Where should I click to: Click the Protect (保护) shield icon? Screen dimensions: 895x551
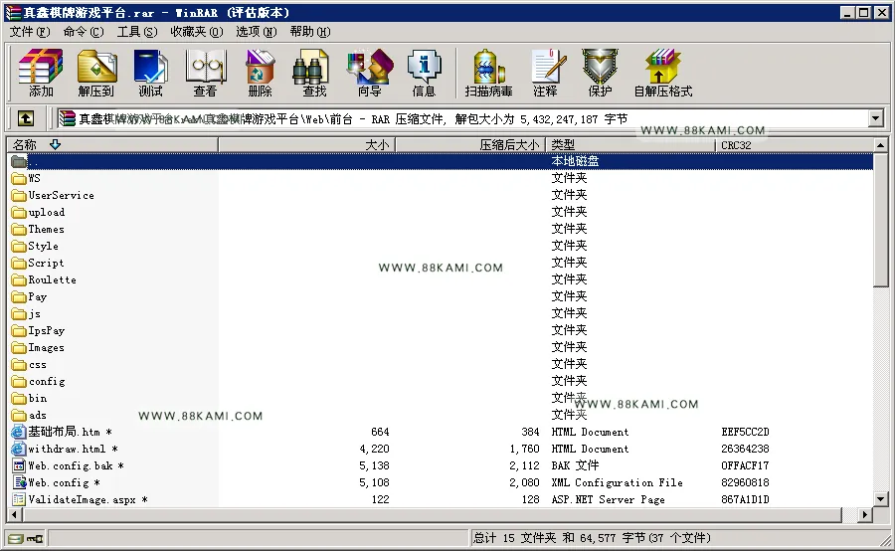pyautogui.click(x=600, y=73)
